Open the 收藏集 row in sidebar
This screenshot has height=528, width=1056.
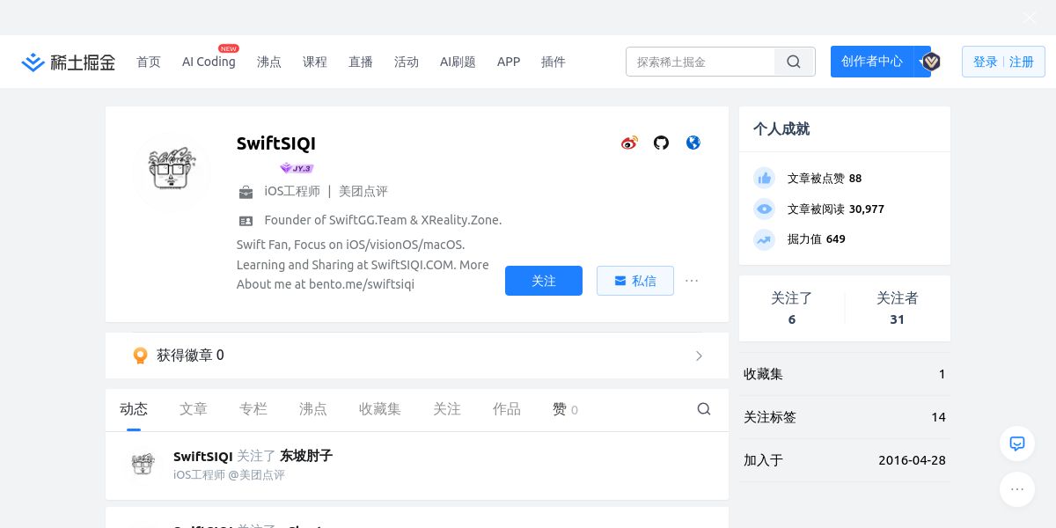coord(845,374)
